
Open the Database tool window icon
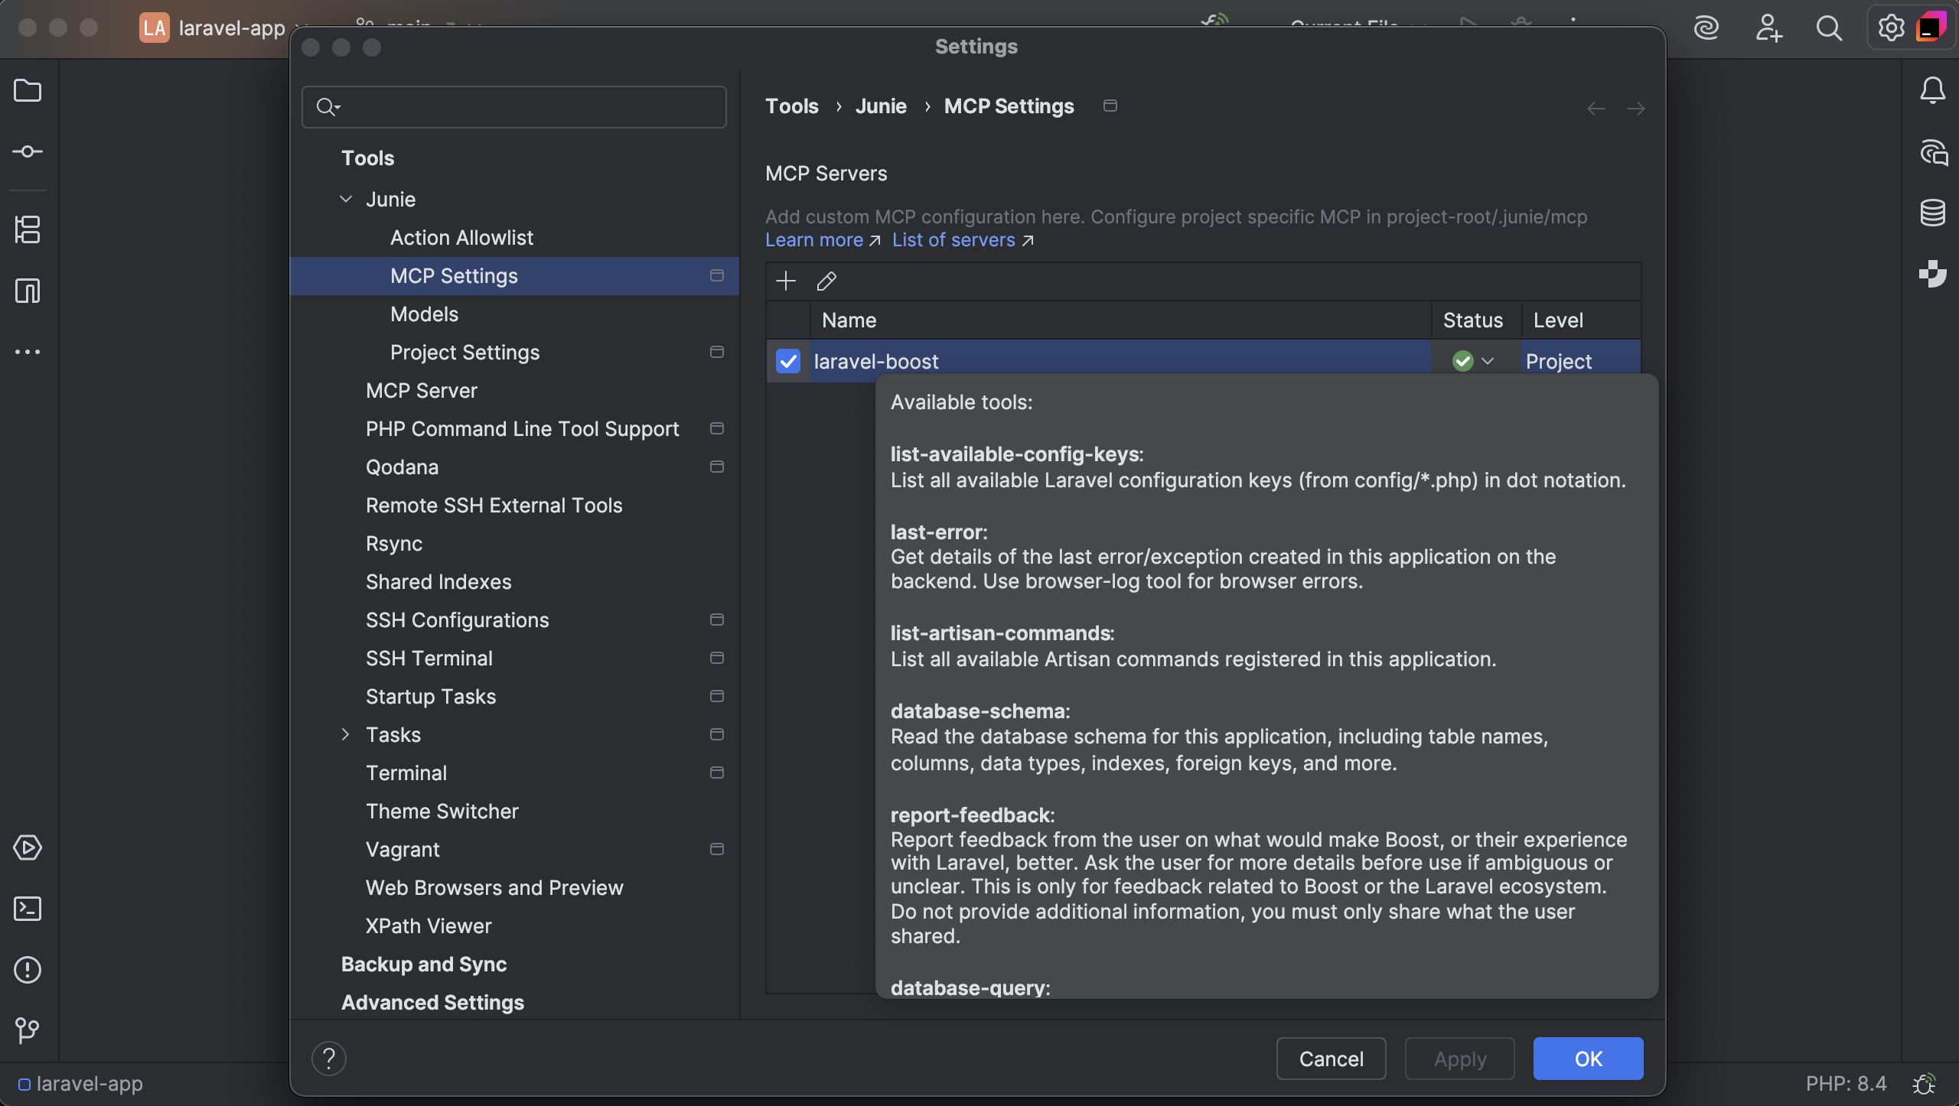pos(1933,213)
